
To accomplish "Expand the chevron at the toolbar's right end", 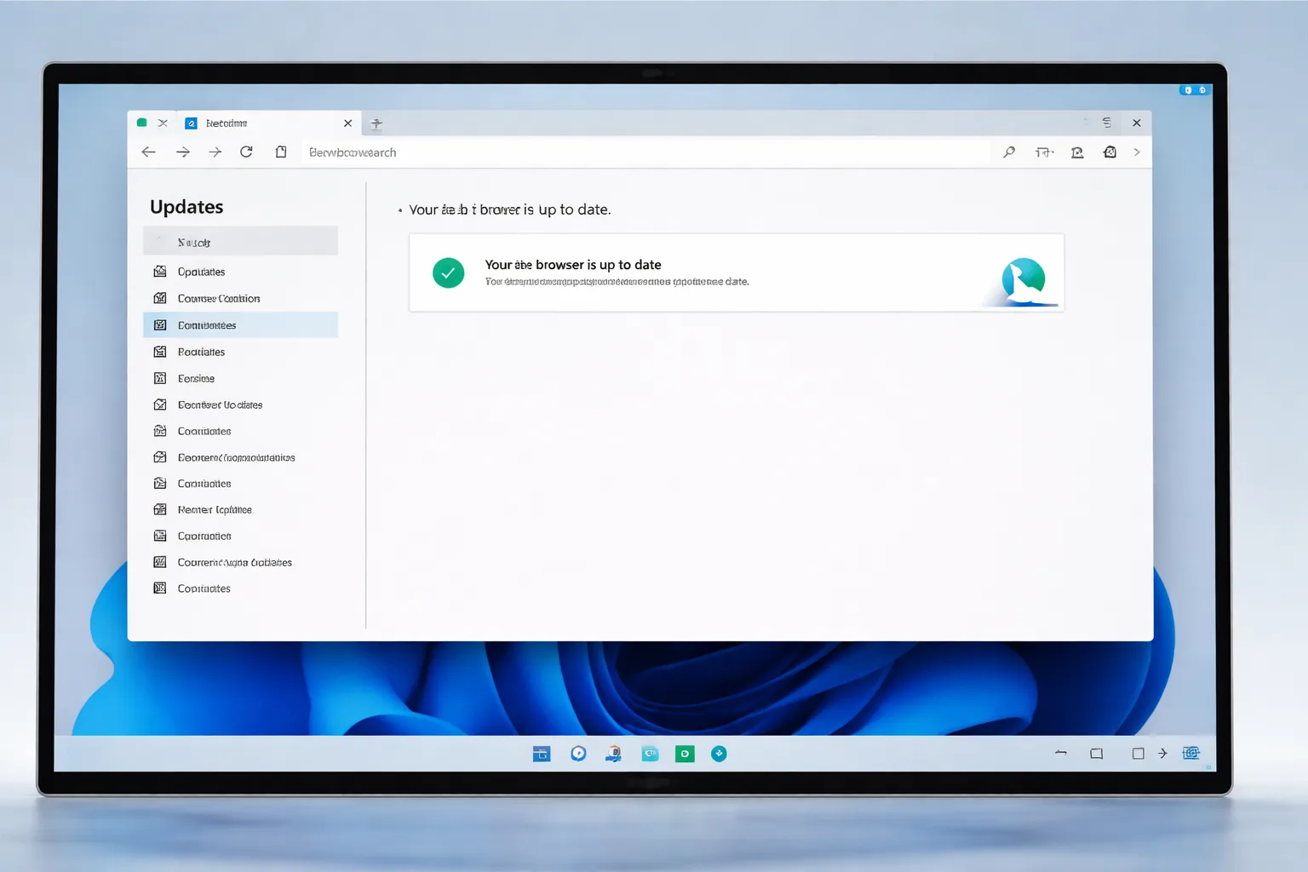I will click(1137, 152).
